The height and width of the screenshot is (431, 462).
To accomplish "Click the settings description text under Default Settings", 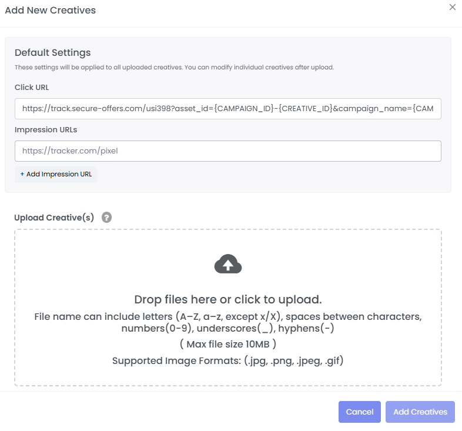I will [174, 68].
